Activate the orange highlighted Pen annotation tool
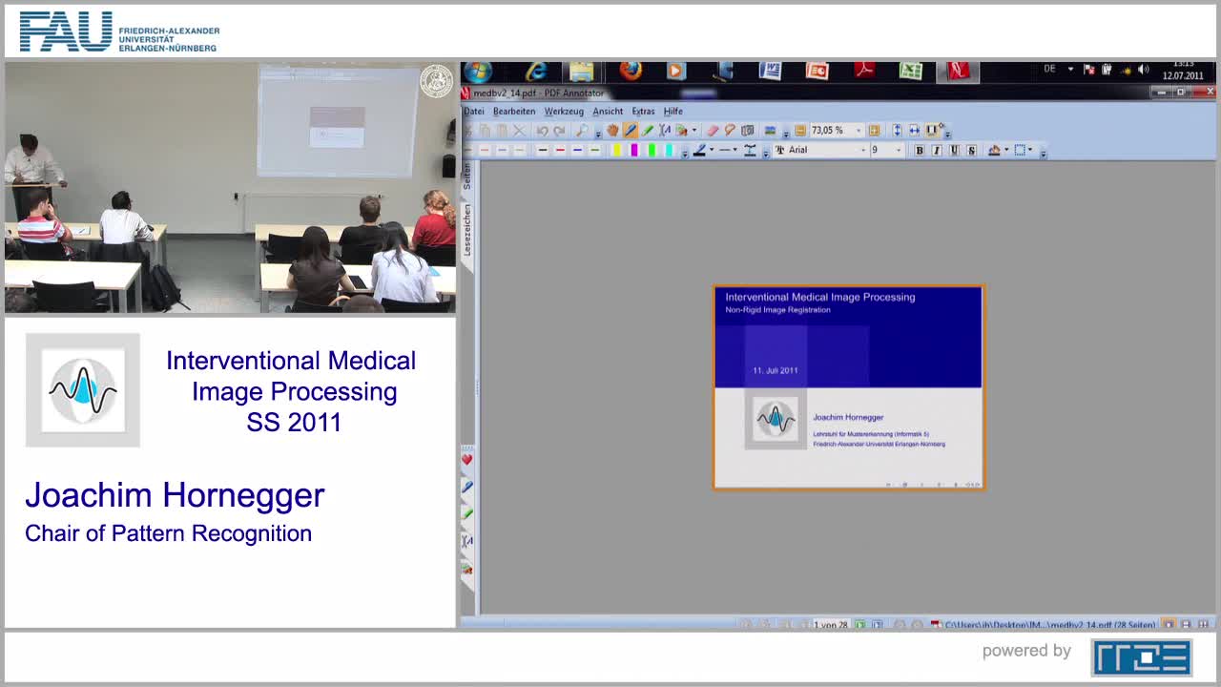The width and height of the screenshot is (1221, 687). (x=630, y=130)
